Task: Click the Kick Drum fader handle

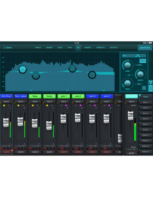Action: click(6, 123)
